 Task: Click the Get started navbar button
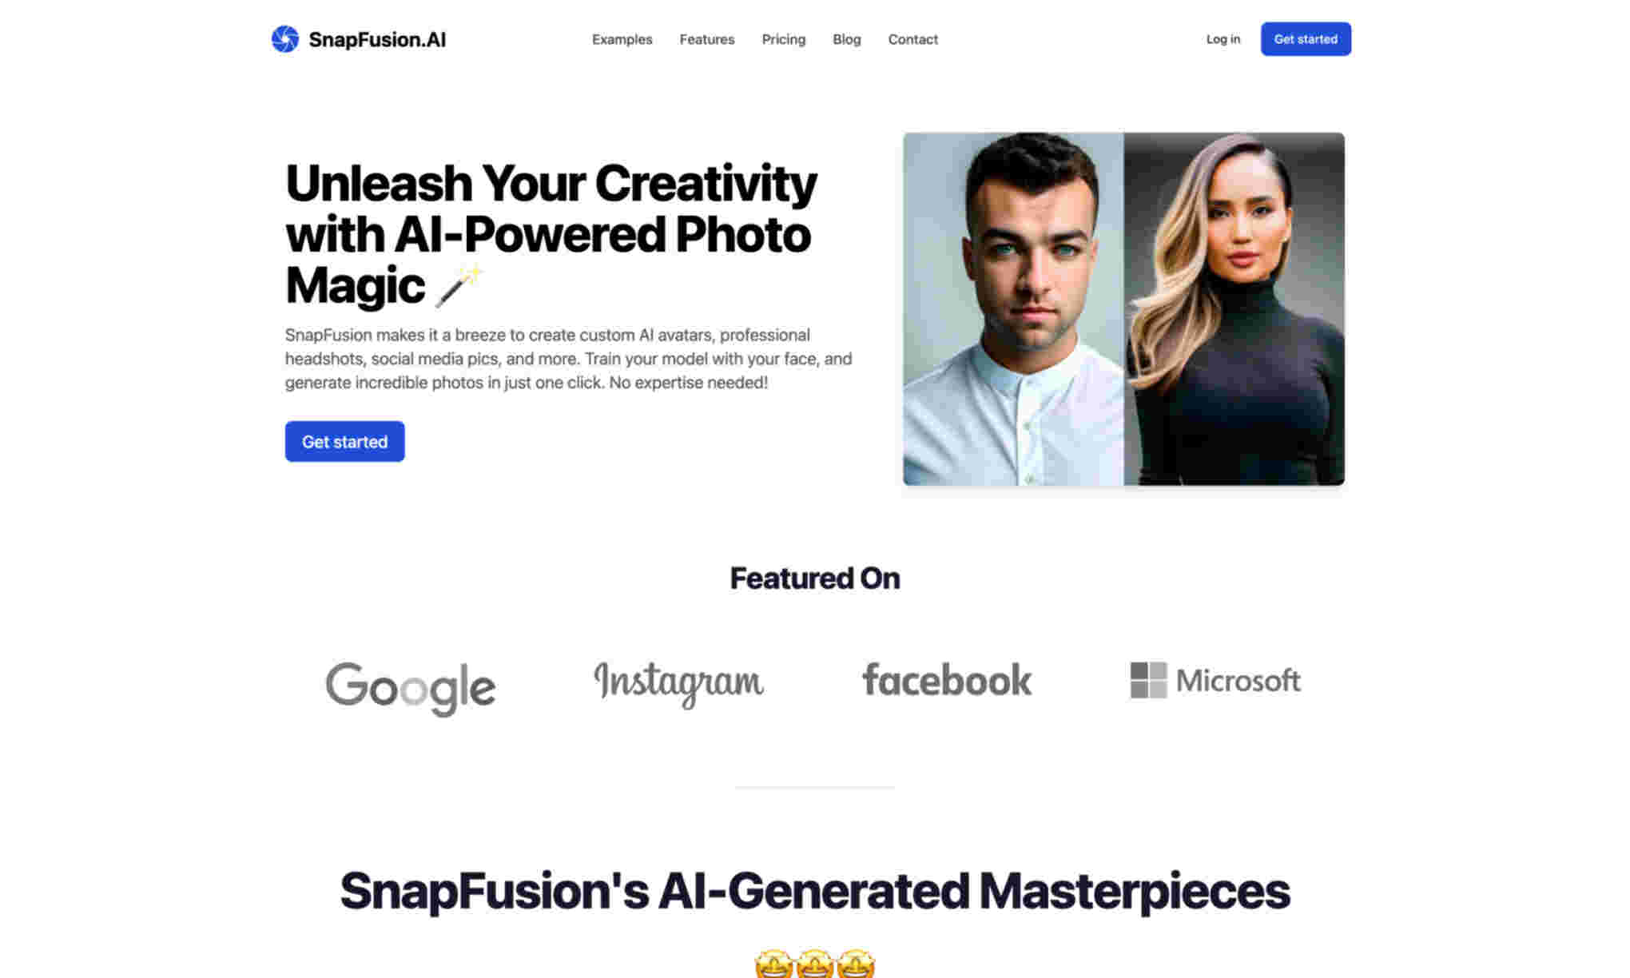click(1305, 38)
